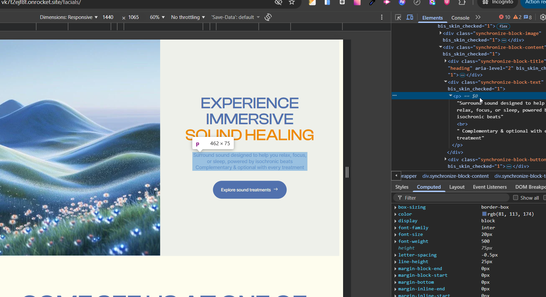Image resolution: width=546 pixels, height=297 pixels.
Task: Click the color swatch next to rgb(81, 113, 174)
Action: pos(484,214)
